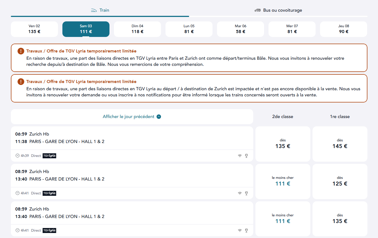Viewport: 378px width, 238px height.
Task: Click the TGV Lyria logo on the 06:59 train
Action: (49, 156)
